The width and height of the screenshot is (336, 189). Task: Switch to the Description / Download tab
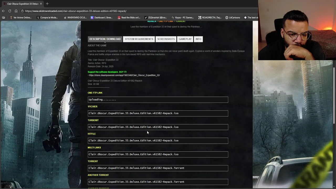105,39
